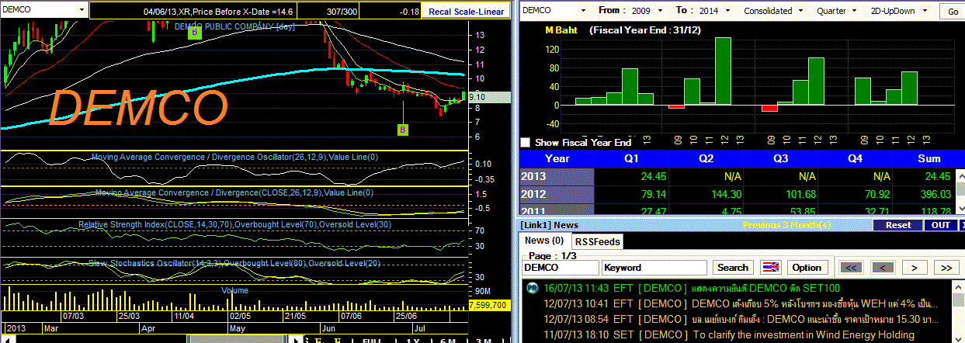The height and width of the screenshot is (343, 965).
Task: Click the green B marker near the chart title
Action: [194, 31]
